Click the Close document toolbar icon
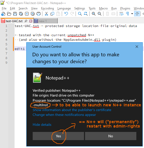The image size is (144, 148). coord(27,14)
